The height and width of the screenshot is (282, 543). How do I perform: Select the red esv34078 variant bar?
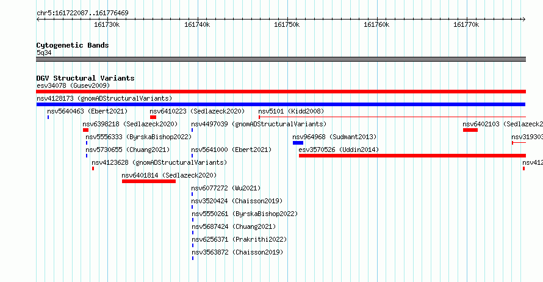pos(281,92)
